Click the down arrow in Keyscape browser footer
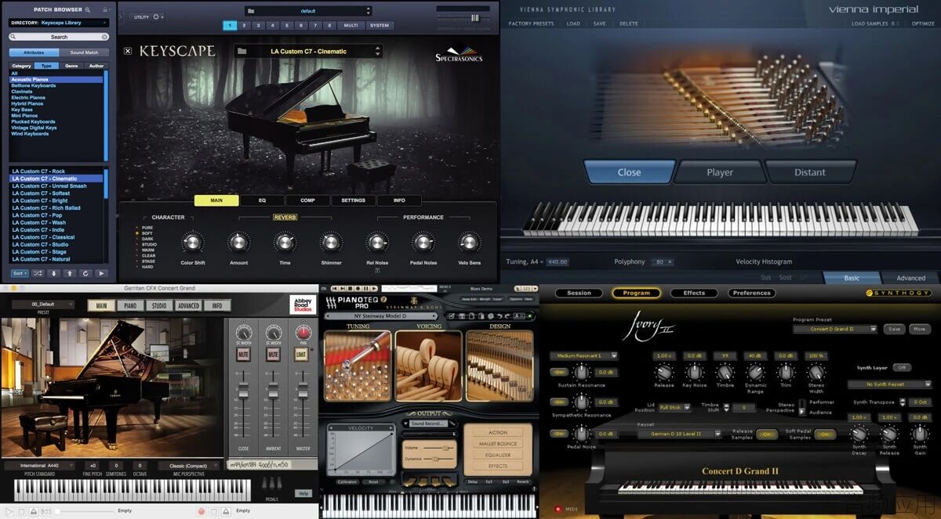This screenshot has width=941, height=519. (54, 273)
